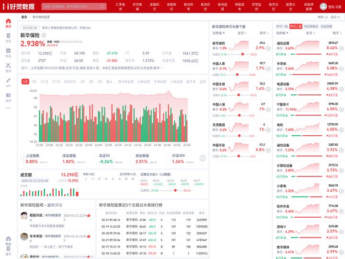Click plus icon on 新华保险 list row

[x=268, y=48]
